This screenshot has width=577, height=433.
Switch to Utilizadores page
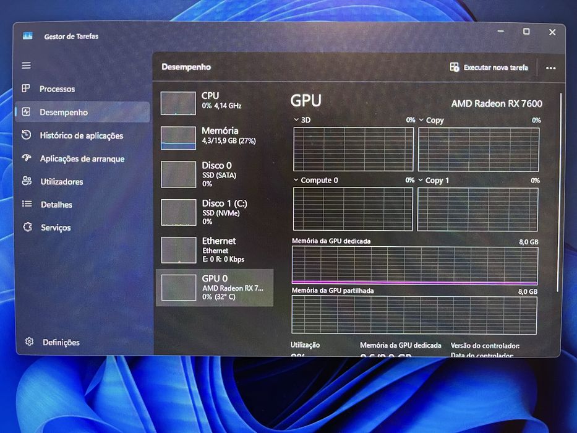(x=82, y=181)
